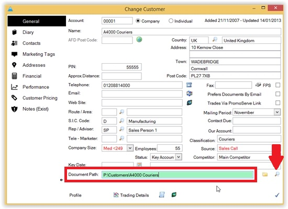
Task: Confirm changes with the blue checkmark
Action: pos(277,195)
